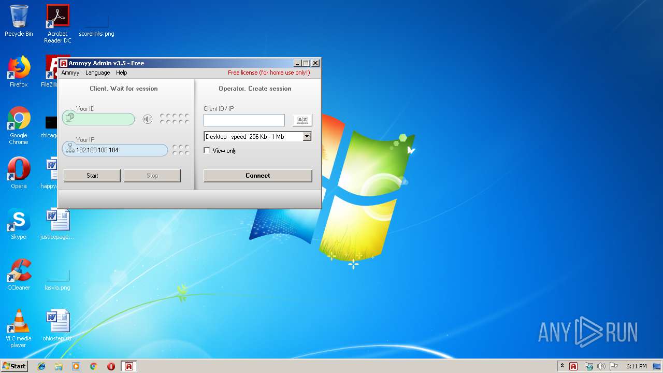663x373 pixels.
Task: Open VLC media player desktop shortcut
Action: coord(19,328)
